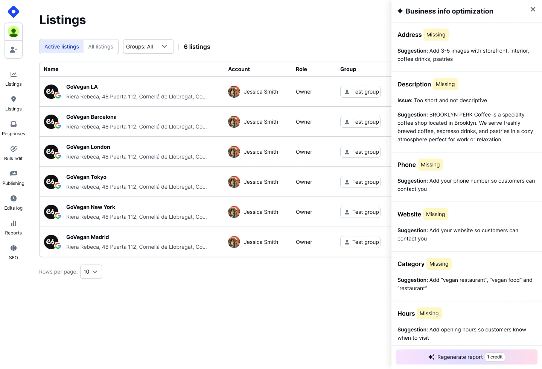Close the Business info optimization panel
The width and height of the screenshot is (542, 369).
[533, 9]
